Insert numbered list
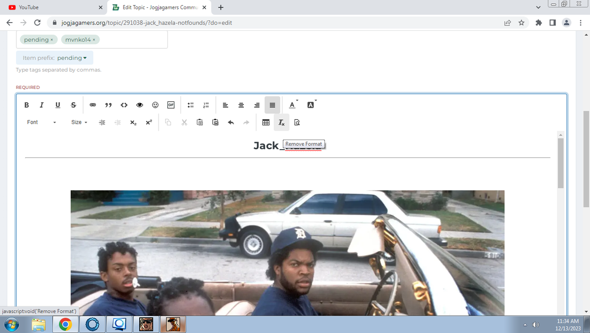Screen dimensions: 590x333 [206, 105]
